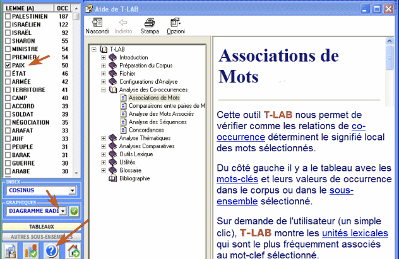Sort by the OCC column header
The height and width of the screenshot is (259, 399).
pyautogui.click(x=63, y=8)
